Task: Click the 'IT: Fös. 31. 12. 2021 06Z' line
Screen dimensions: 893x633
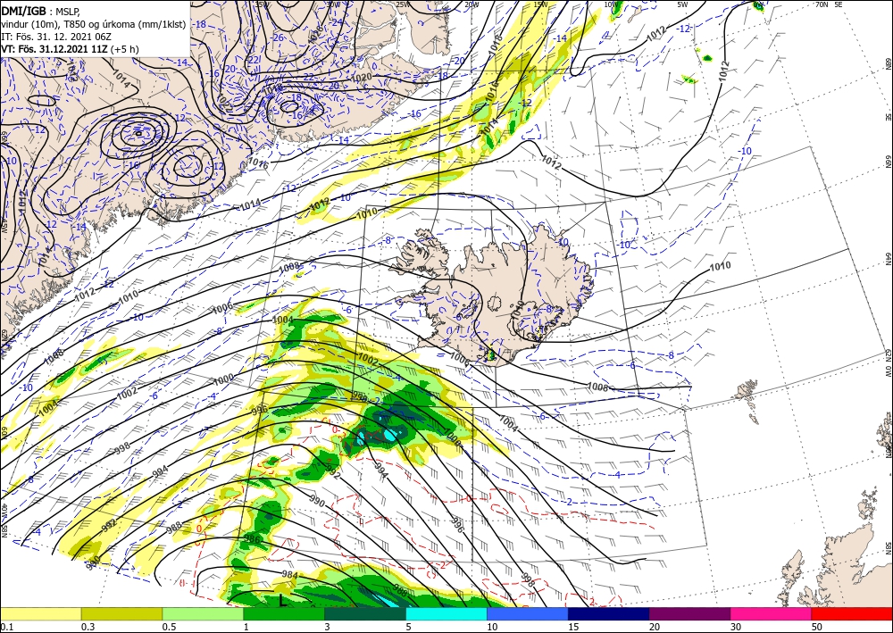Action: (55, 36)
